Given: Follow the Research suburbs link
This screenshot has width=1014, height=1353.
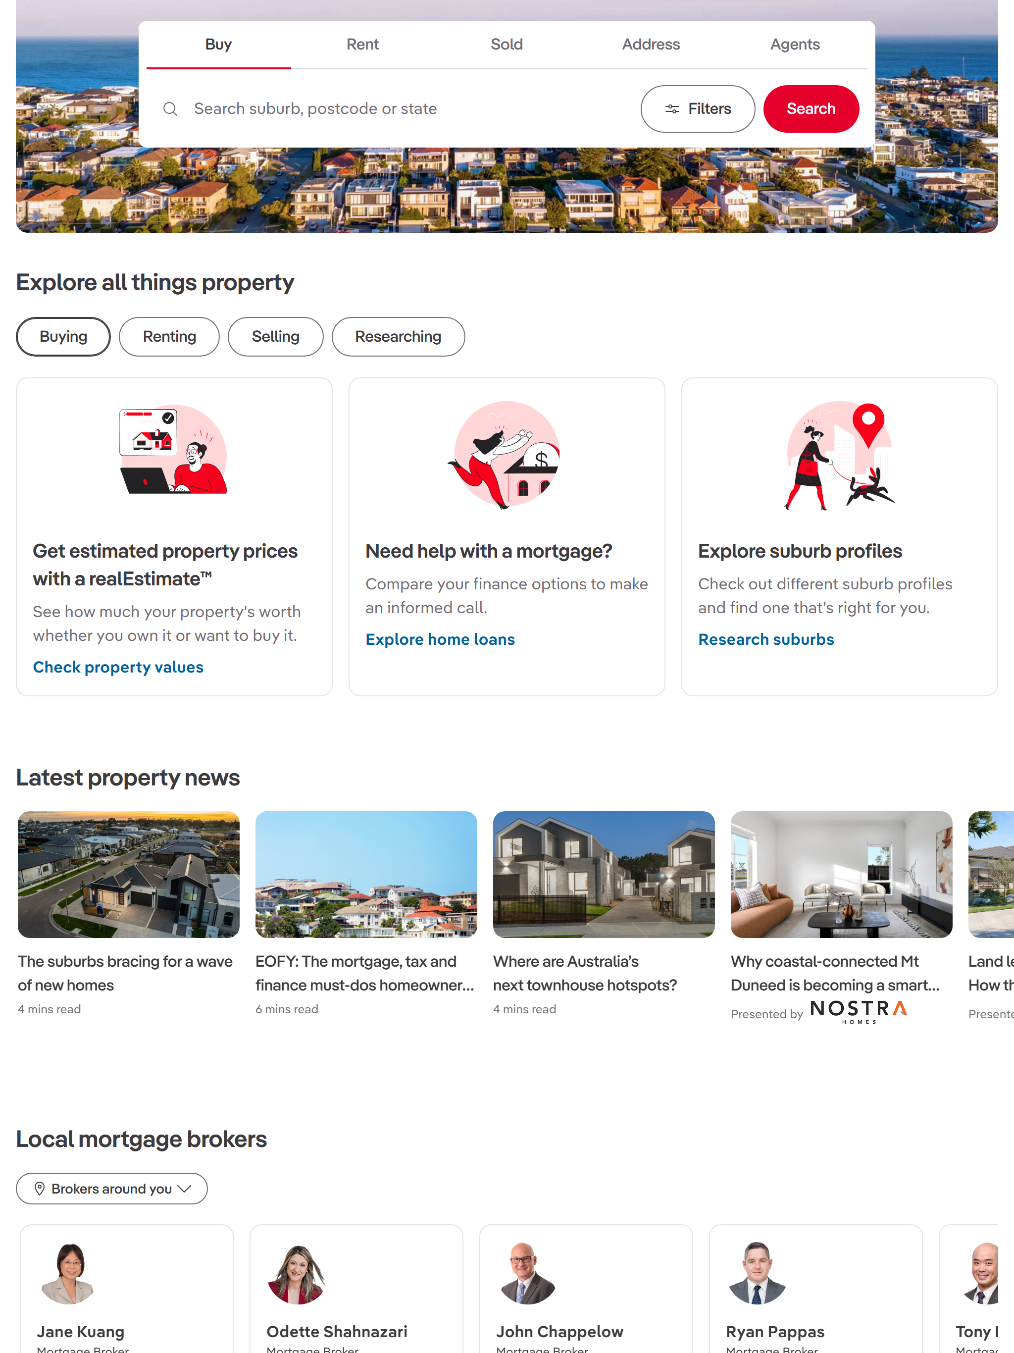Looking at the screenshot, I should click(x=766, y=640).
